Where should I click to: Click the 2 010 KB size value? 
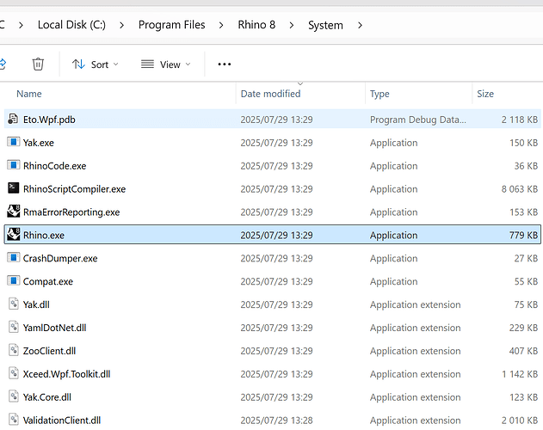tap(520, 421)
